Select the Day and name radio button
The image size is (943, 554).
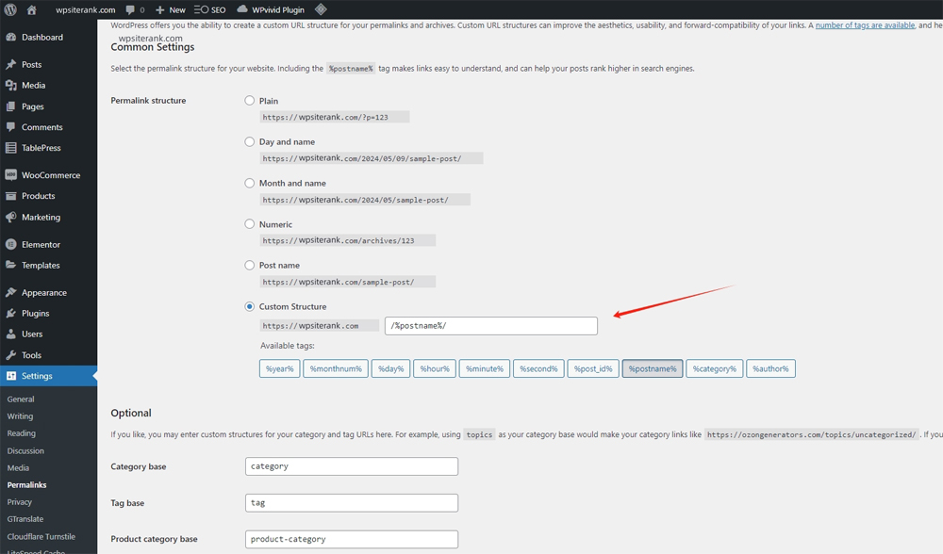coord(250,142)
